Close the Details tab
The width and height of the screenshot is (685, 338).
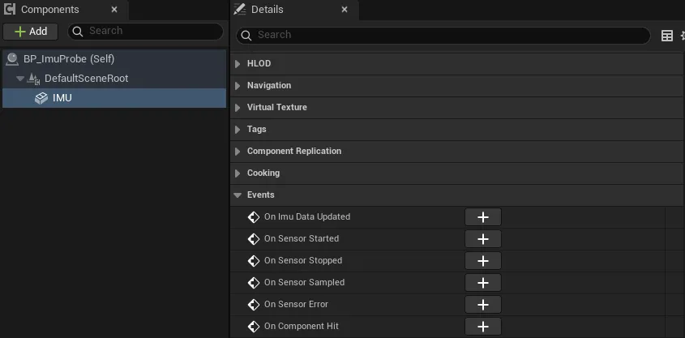345,10
